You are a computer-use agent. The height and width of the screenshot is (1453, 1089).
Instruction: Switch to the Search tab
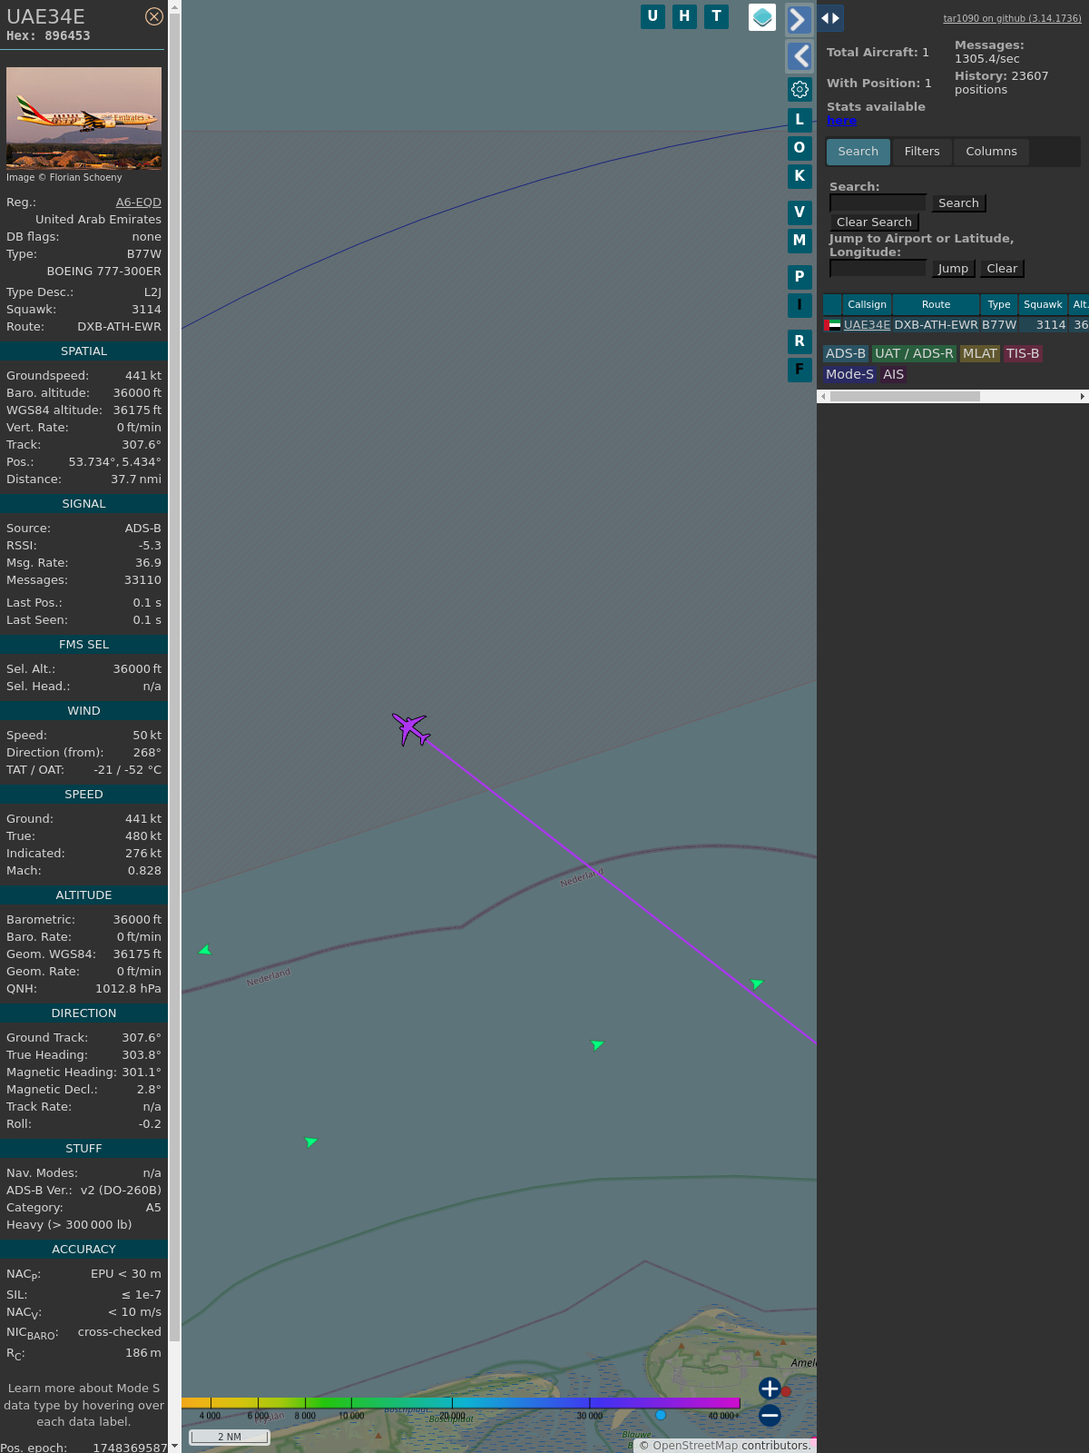[858, 152]
